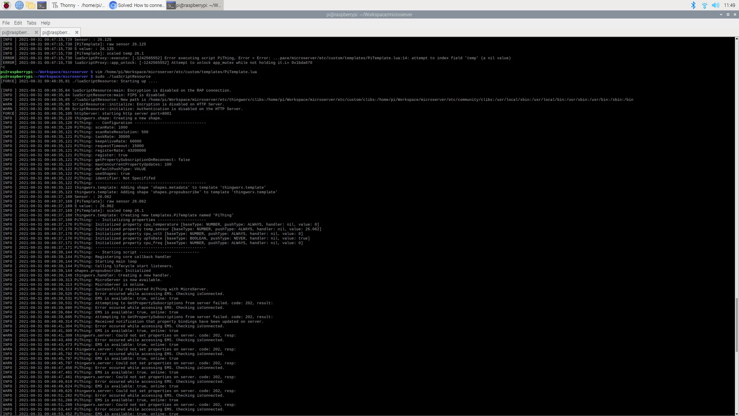The height and width of the screenshot is (416, 739).
Task: Close the second terminal tab
Action: (76, 32)
